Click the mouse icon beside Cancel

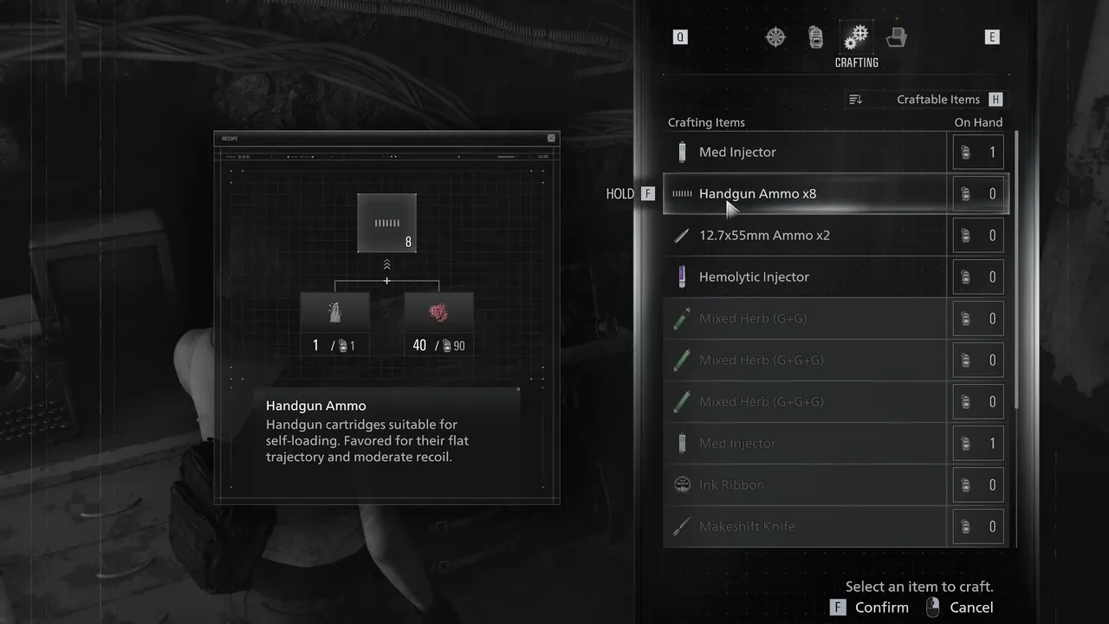pyautogui.click(x=932, y=608)
